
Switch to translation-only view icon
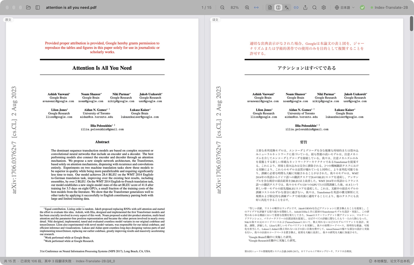[x=287, y=8]
